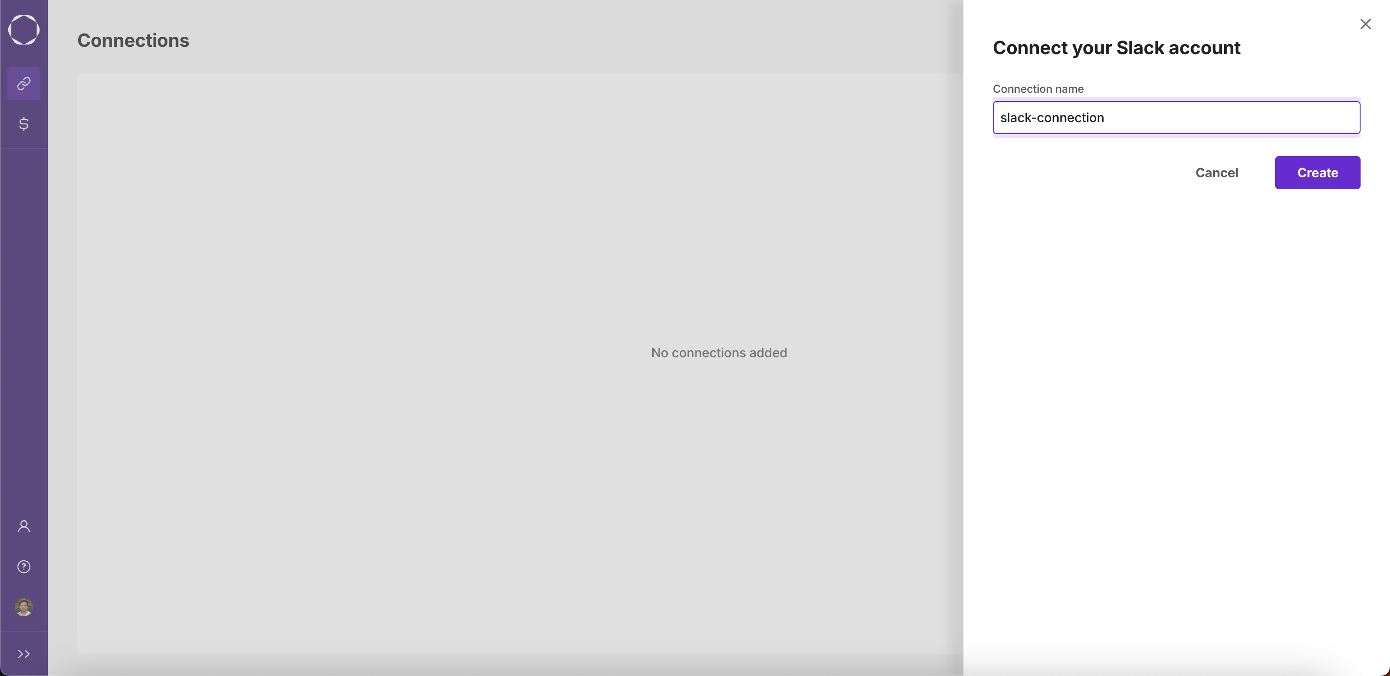Click the Connections page heading
Screen dimensions: 1390x676
[x=133, y=40]
